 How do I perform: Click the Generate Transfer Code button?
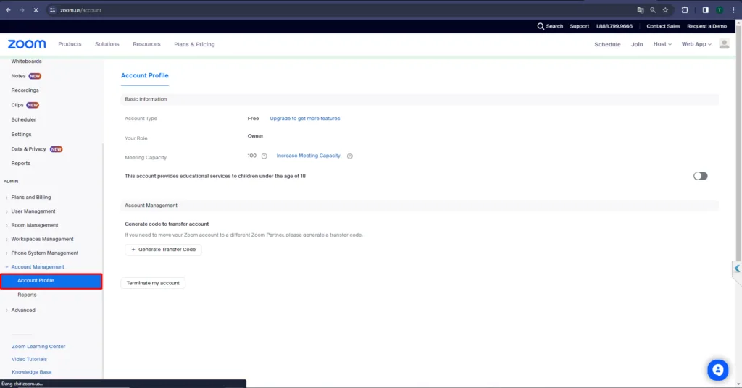164,250
